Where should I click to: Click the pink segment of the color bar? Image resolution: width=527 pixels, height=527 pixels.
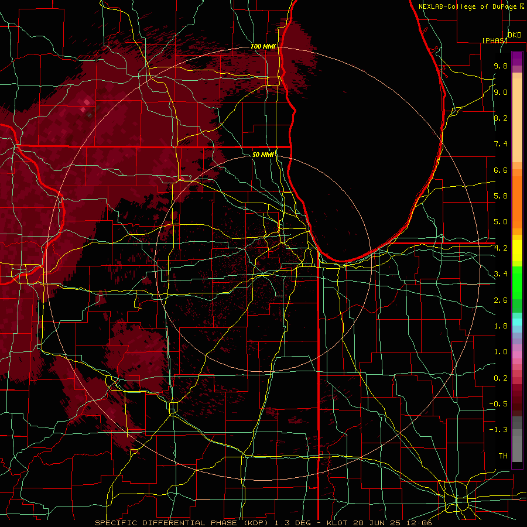(x=517, y=355)
